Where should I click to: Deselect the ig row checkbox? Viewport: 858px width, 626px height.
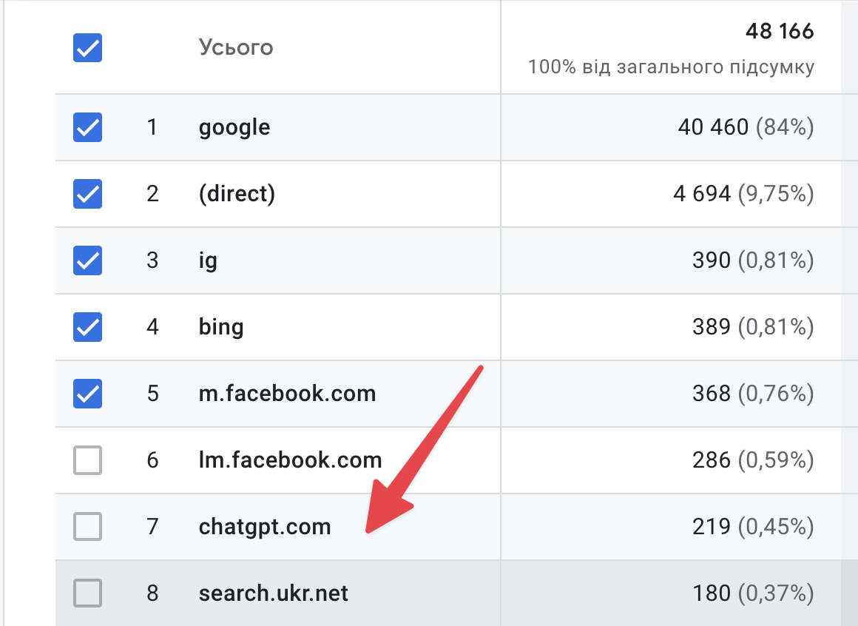(x=87, y=261)
